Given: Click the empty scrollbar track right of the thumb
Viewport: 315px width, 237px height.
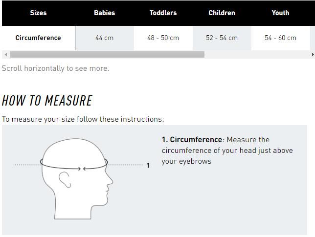Looking at the screenshot, I should click(257, 54).
